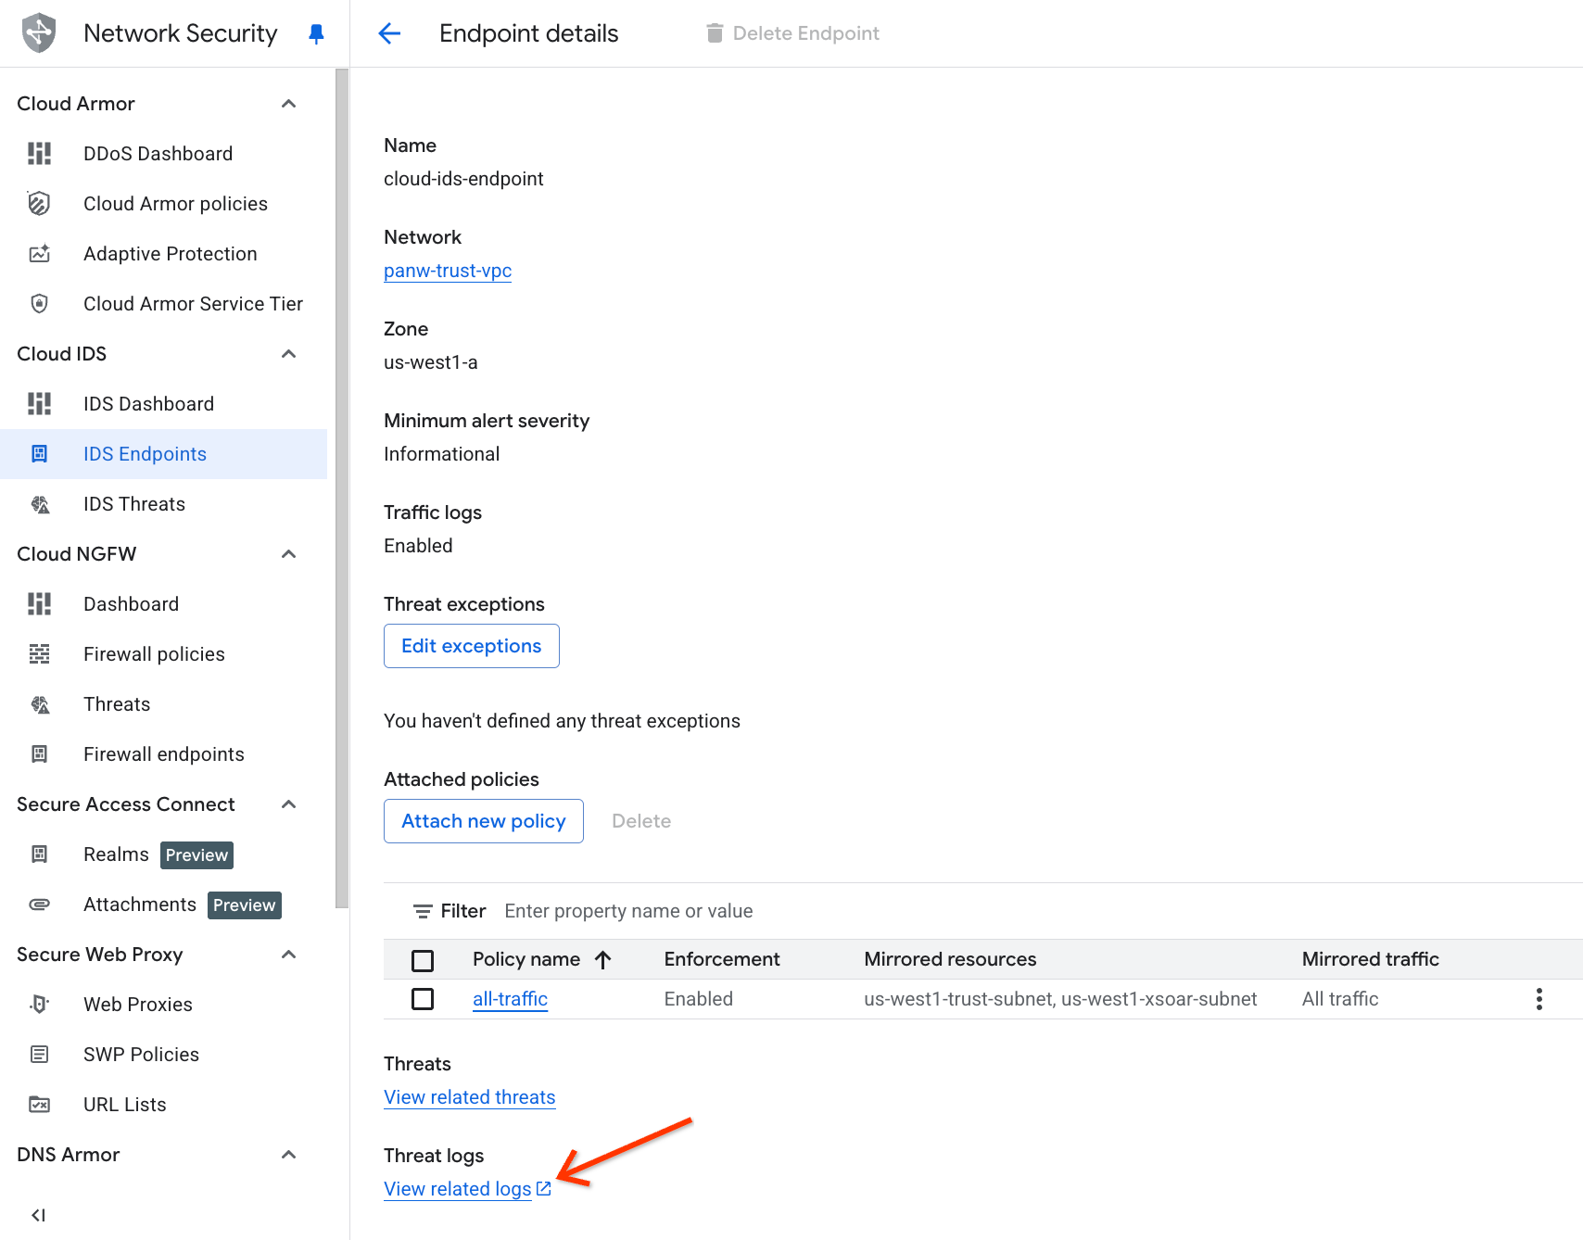Sort by Policy name using the arrow
The width and height of the screenshot is (1583, 1240).
603,960
